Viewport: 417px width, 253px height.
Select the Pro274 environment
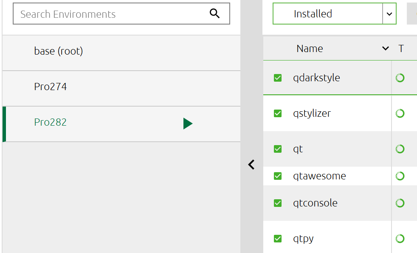tap(51, 87)
